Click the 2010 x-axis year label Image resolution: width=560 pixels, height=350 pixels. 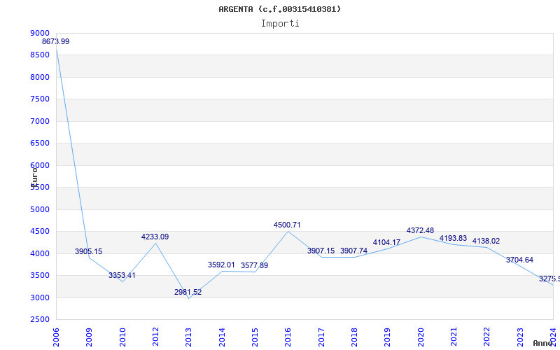[122, 337]
